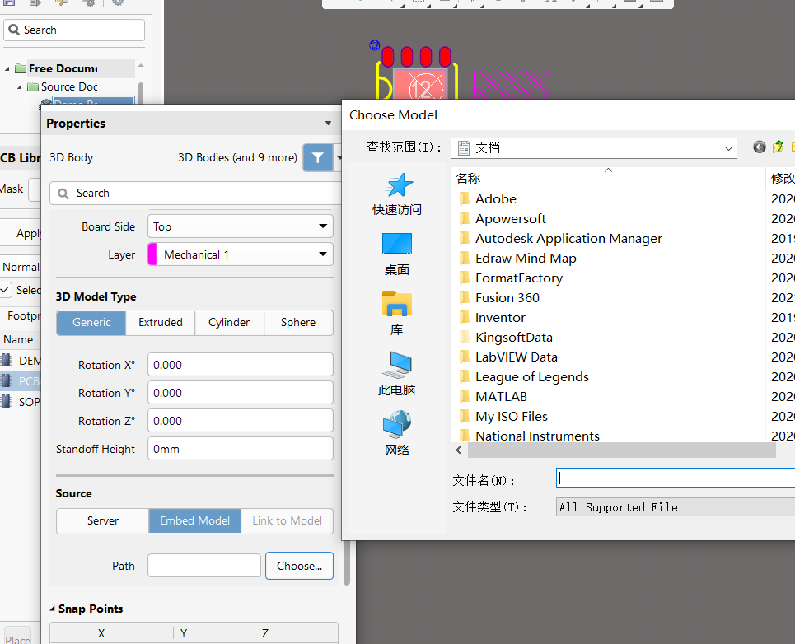Click the Rotation Z° input field

[241, 421]
